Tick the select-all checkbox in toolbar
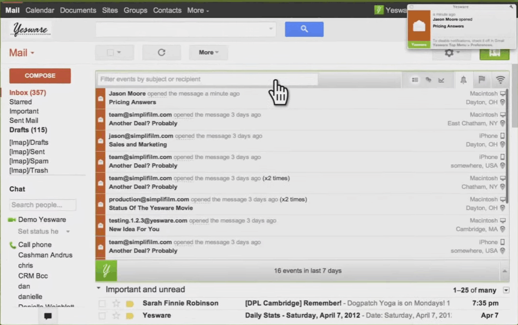518x325 pixels. coord(110,53)
